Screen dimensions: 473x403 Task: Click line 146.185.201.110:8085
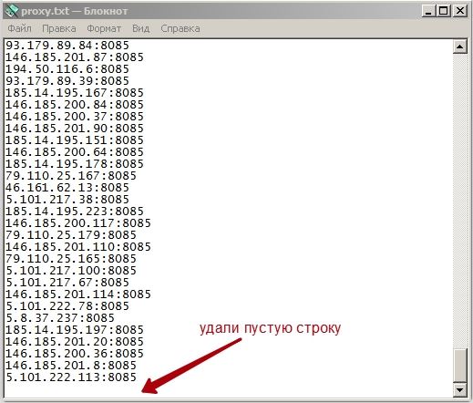pos(78,247)
